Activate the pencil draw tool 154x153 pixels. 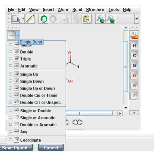[x=30, y=19]
